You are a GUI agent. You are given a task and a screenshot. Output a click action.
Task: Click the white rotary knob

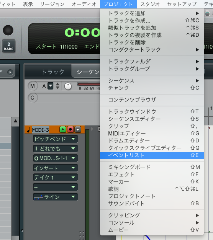[x=68, y=86]
